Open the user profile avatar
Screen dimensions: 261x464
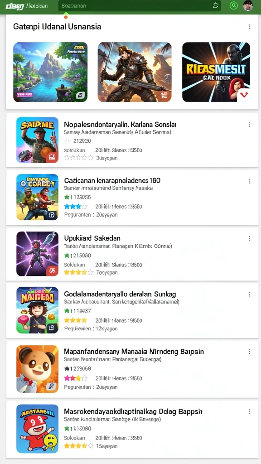(248, 5)
